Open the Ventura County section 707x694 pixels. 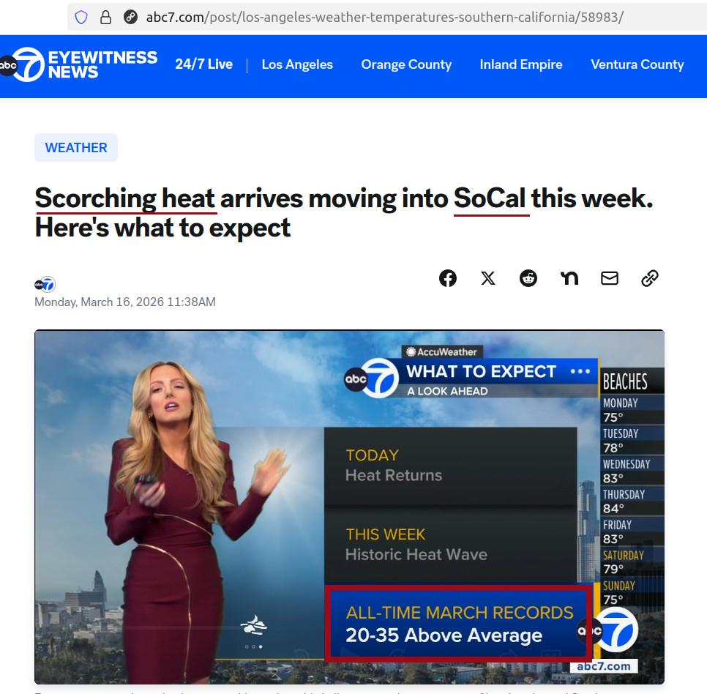coord(637,64)
